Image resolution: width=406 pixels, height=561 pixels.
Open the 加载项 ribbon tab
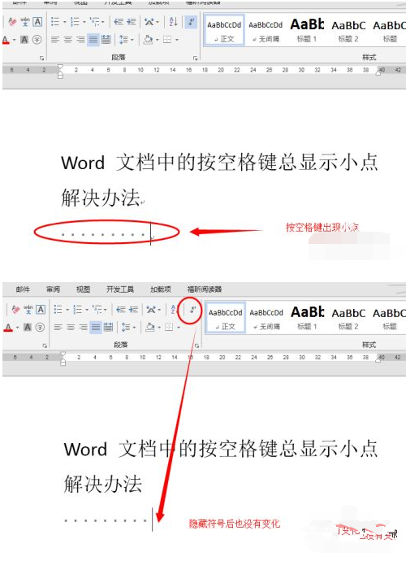coord(161,289)
